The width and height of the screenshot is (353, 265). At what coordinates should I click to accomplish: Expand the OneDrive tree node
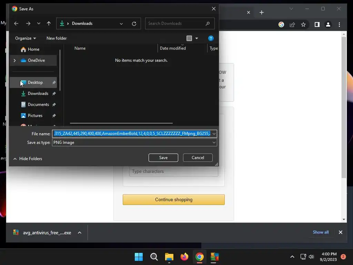point(14,60)
